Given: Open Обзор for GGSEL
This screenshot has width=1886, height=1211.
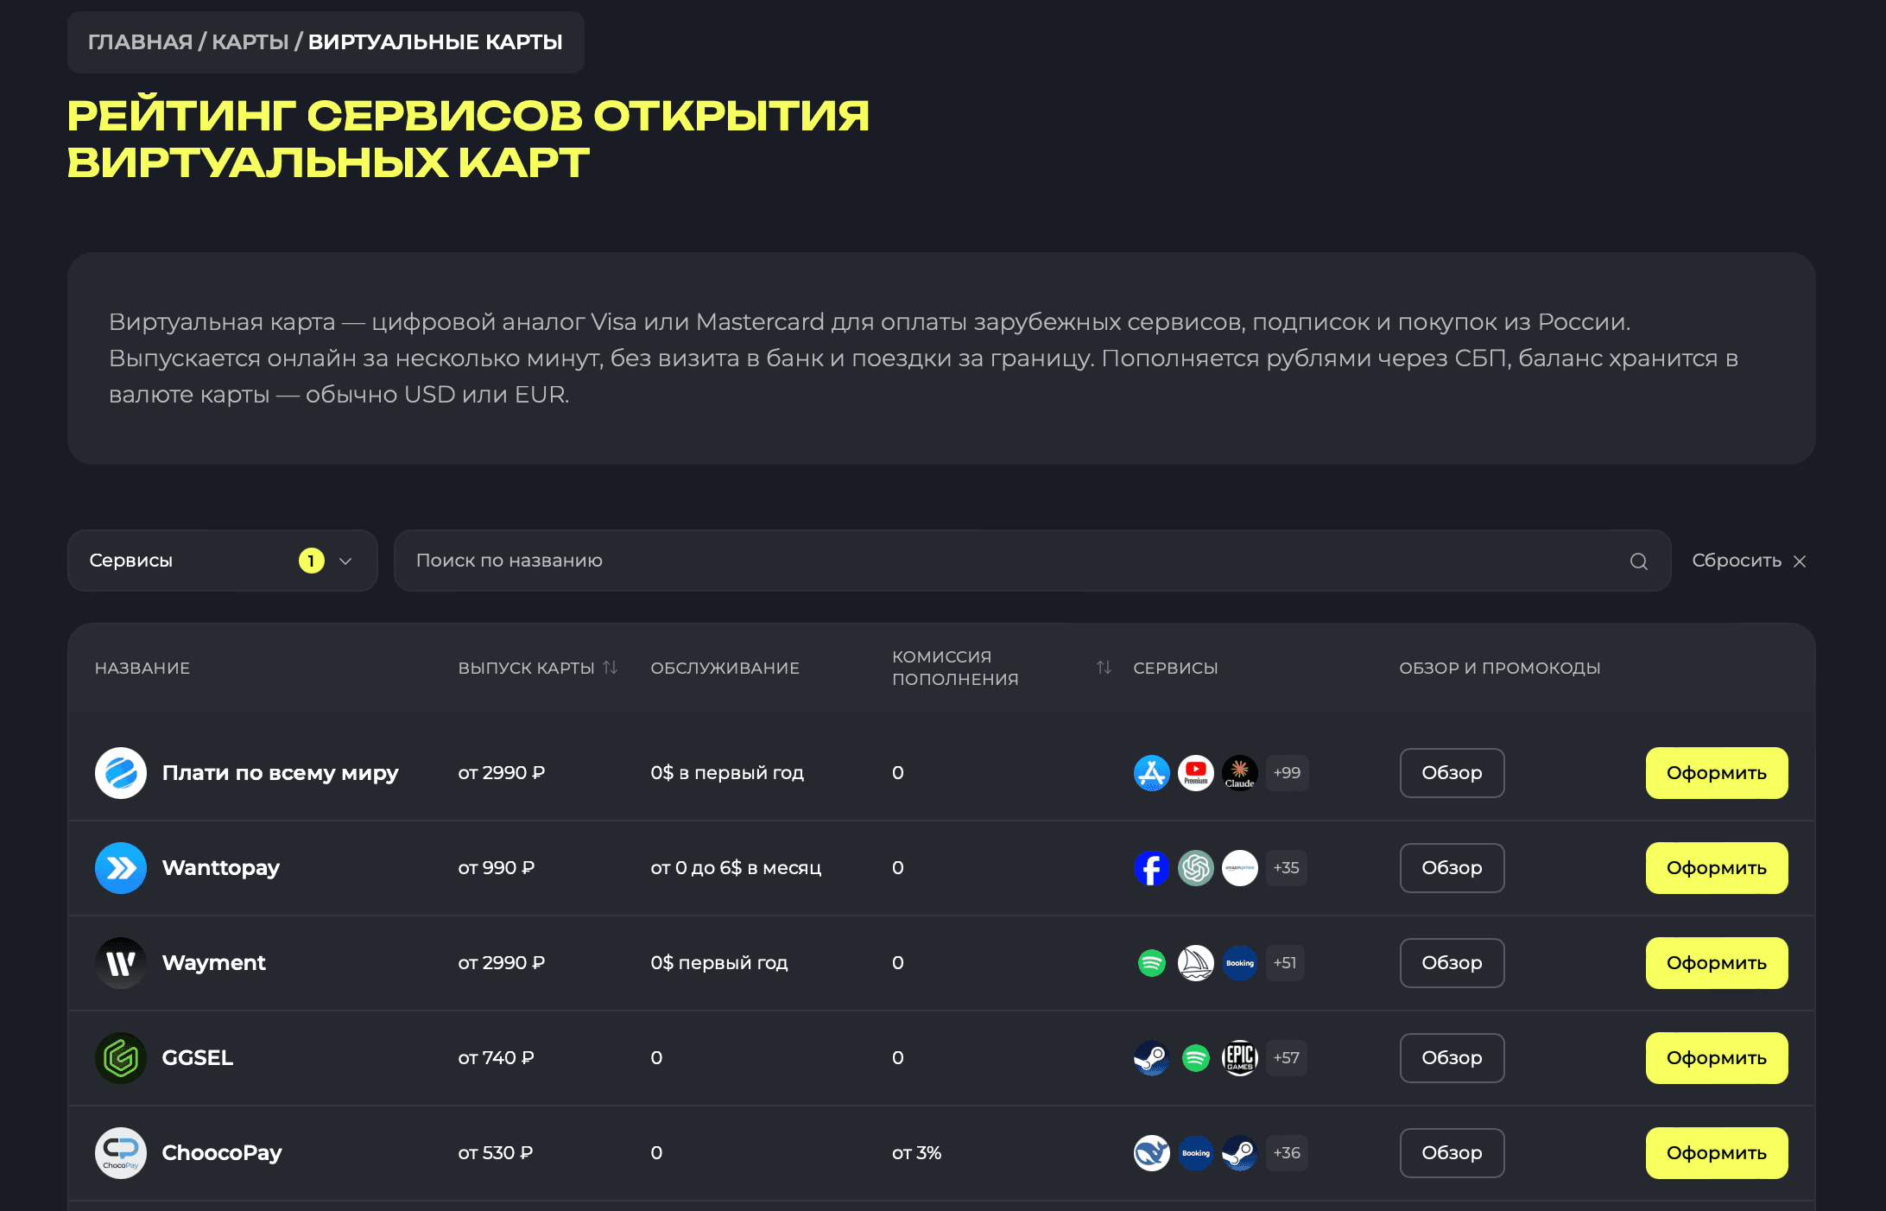Looking at the screenshot, I should pyautogui.click(x=1452, y=1058).
